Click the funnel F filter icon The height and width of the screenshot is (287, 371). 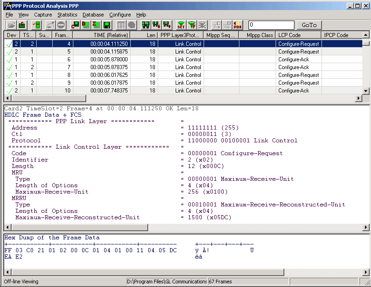pos(192,25)
